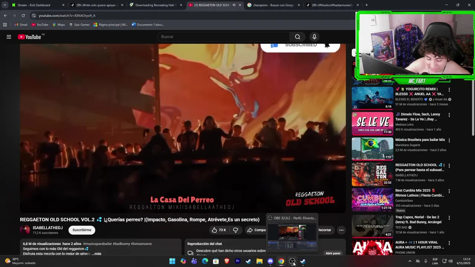Dislike the video with thumbs-down

pyautogui.click(x=235, y=230)
